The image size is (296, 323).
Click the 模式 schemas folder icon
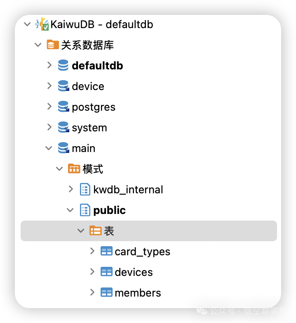(74, 169)
